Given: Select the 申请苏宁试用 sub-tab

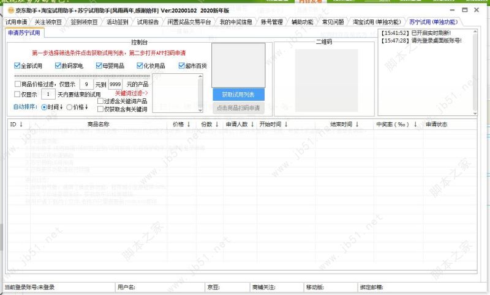Looking at the screenshot, I should [x=24, y=33].
